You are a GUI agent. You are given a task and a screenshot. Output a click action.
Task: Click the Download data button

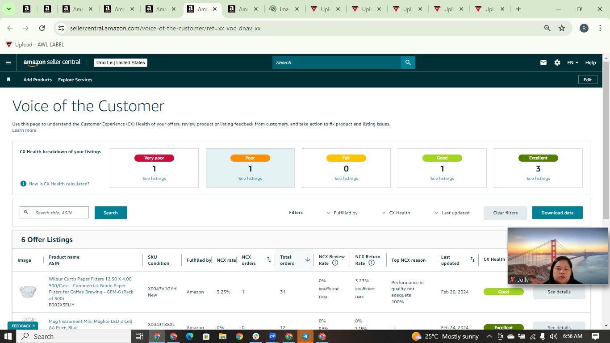[557, 213]
